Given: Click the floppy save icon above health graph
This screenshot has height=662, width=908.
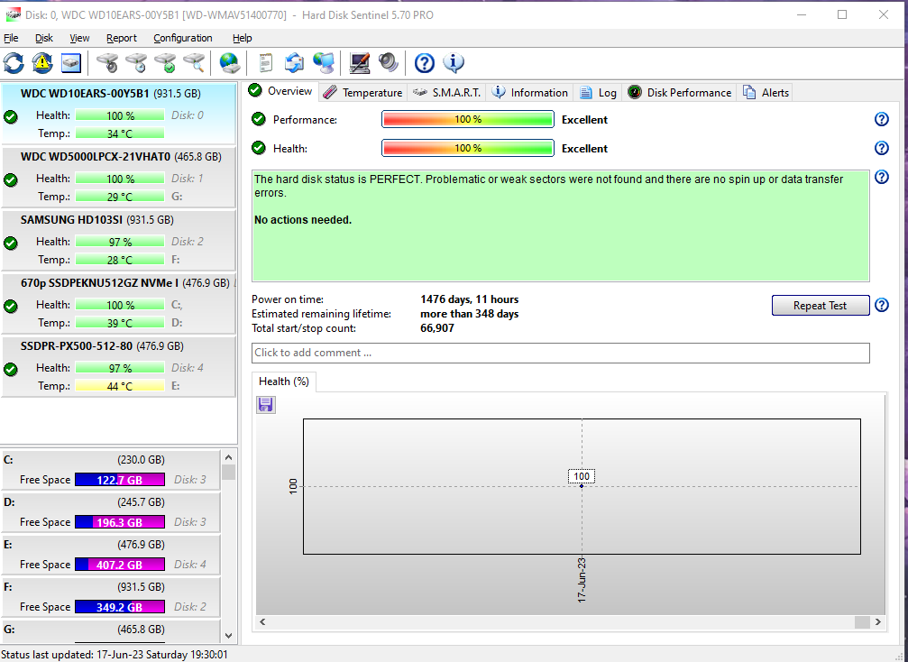Looking at the screenshot, I should click(266, 405).
